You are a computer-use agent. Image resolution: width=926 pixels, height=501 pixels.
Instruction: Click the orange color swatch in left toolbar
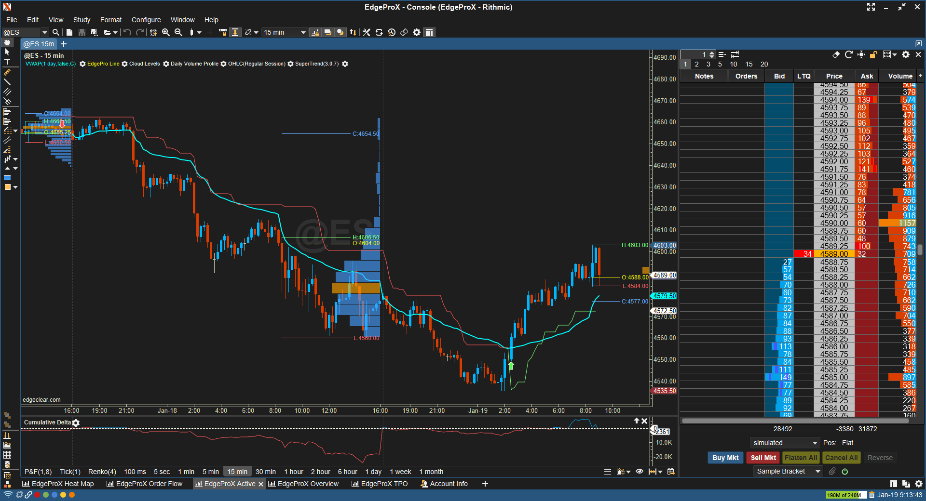pos(7,187)
